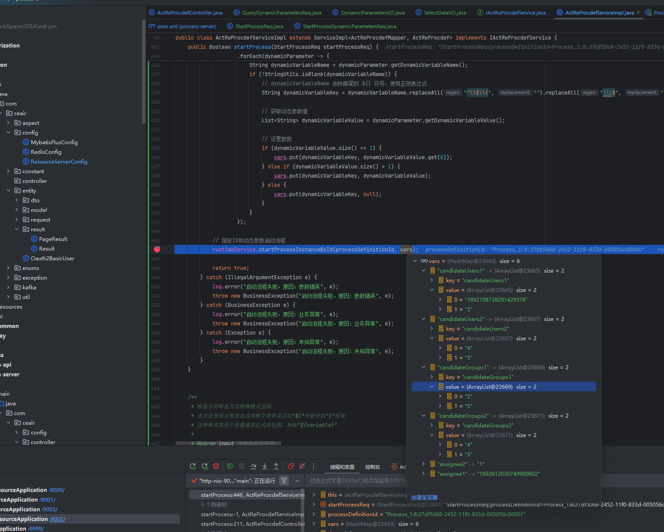This screenshot has height=532, width=664.
Task: Expand the kafka package folder
Action: (8, 287)
